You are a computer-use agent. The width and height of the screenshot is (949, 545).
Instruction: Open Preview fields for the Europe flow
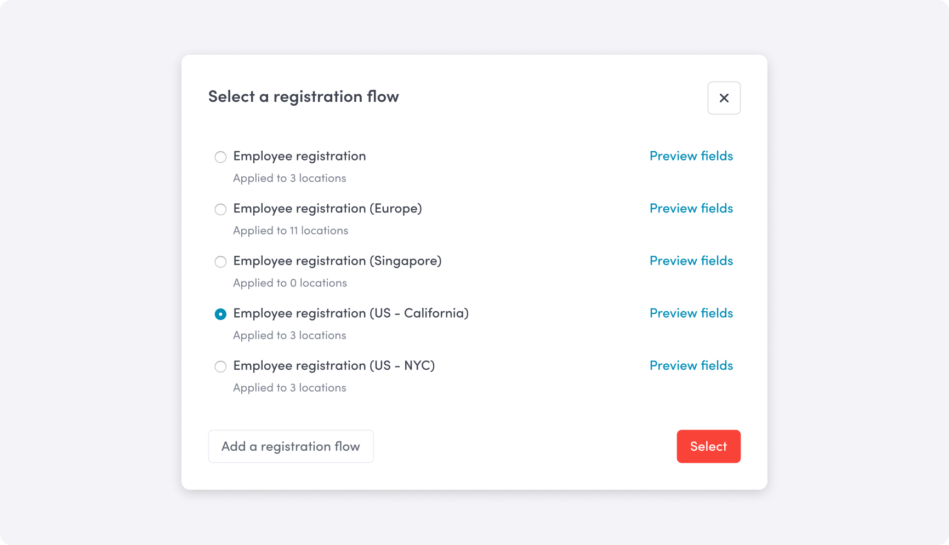(691, 209)
